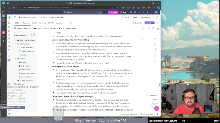Open the Fast Food Employee class page

pyautogui.click(x=28, y=73)
